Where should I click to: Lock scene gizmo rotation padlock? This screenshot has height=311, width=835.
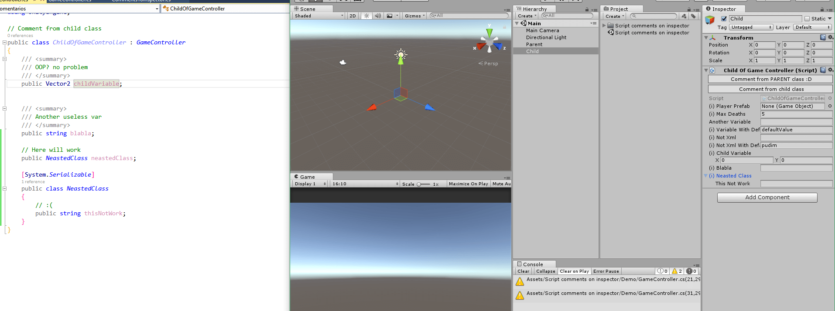504,27
